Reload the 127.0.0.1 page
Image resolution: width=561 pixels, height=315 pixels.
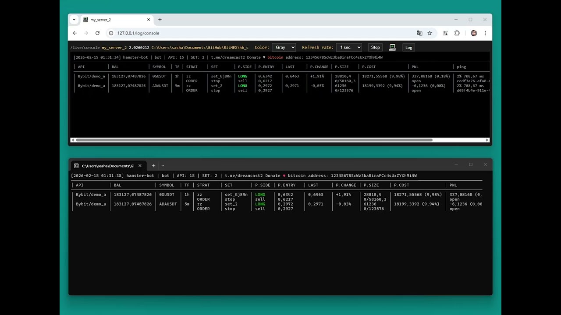point(97,33)
